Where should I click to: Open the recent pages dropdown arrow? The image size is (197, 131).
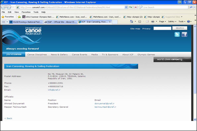point(13,7)
